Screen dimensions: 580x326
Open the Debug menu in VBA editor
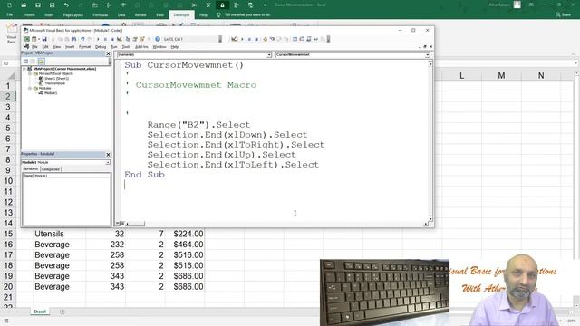(101, 47)
